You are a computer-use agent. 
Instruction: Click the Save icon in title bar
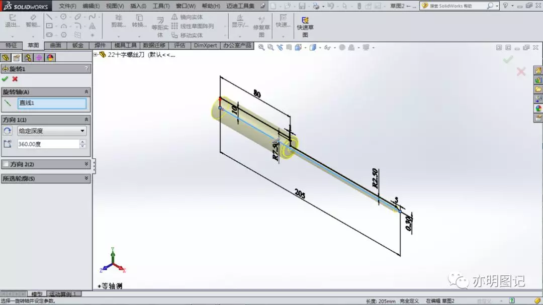pos(302,6)
